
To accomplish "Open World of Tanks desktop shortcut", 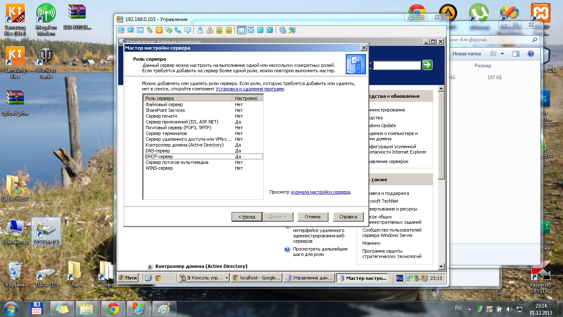I will point(46,63).
